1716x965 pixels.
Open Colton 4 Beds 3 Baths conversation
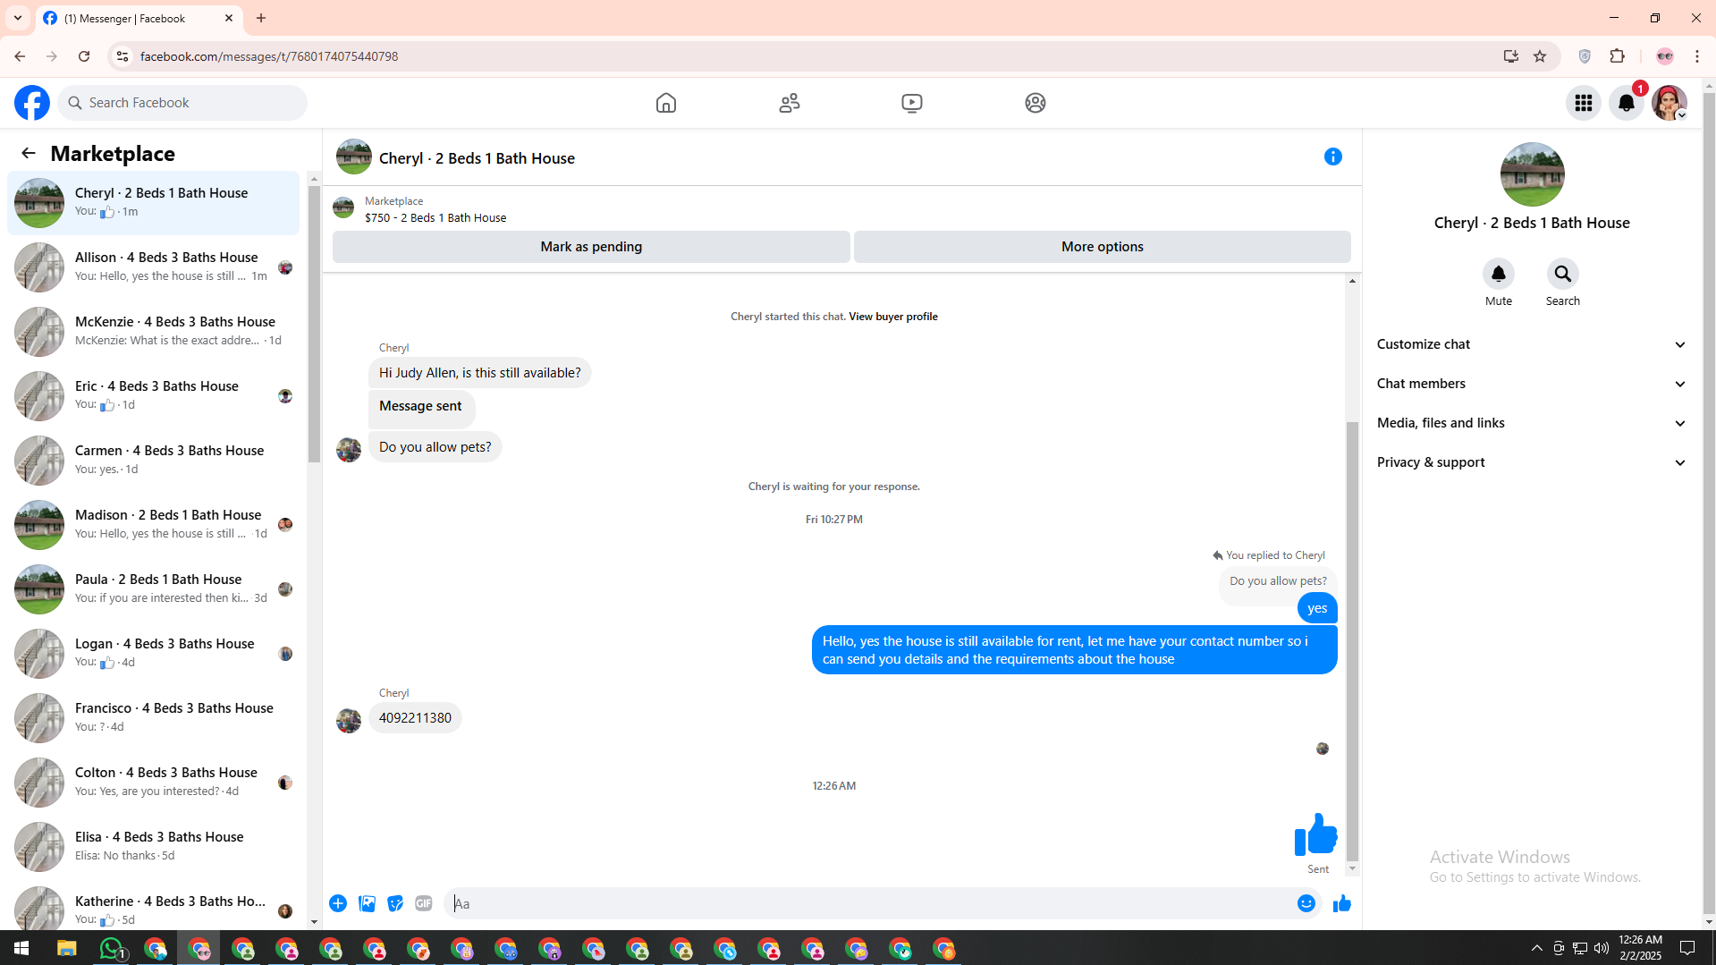pos(154,782)
